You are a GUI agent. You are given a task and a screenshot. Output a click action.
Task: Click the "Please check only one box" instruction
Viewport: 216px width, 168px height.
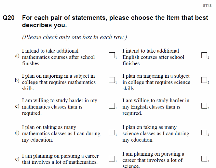[x=74, y=37]
